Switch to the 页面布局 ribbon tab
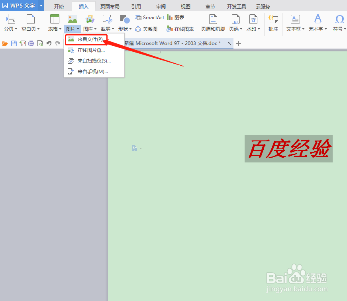 point(110,6)
